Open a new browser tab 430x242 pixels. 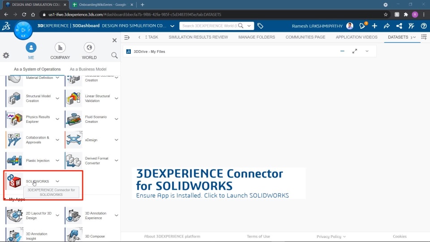click(x=142, y=4)
